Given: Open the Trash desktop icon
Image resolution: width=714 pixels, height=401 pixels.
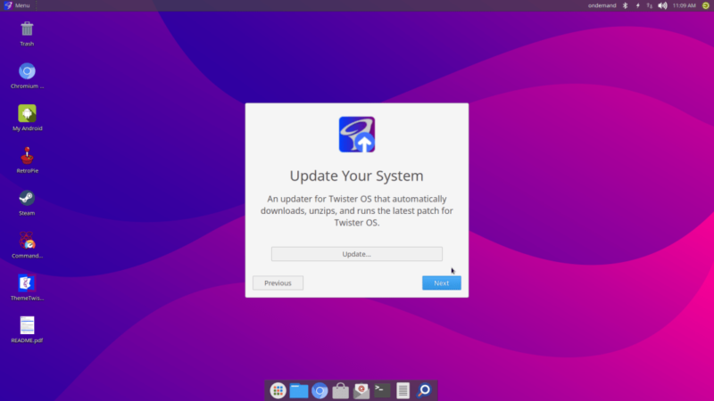Looking at the screenshot, I should [x=27, y=34].
